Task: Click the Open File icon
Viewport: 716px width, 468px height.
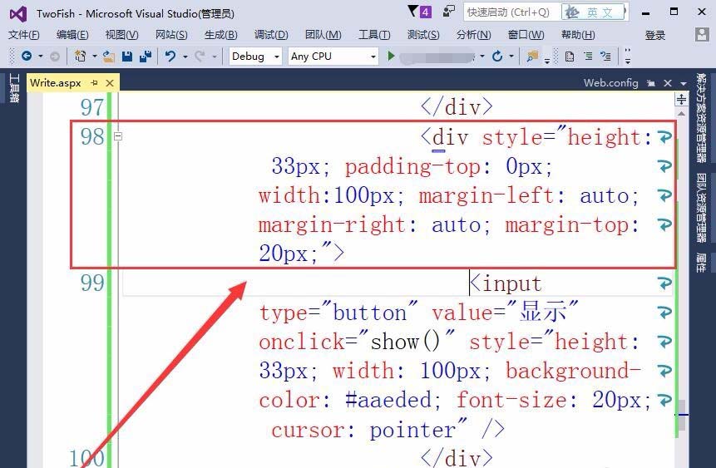Action: tap(109, 57)
